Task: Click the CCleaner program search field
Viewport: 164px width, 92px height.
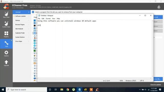Action: [158, 37]
